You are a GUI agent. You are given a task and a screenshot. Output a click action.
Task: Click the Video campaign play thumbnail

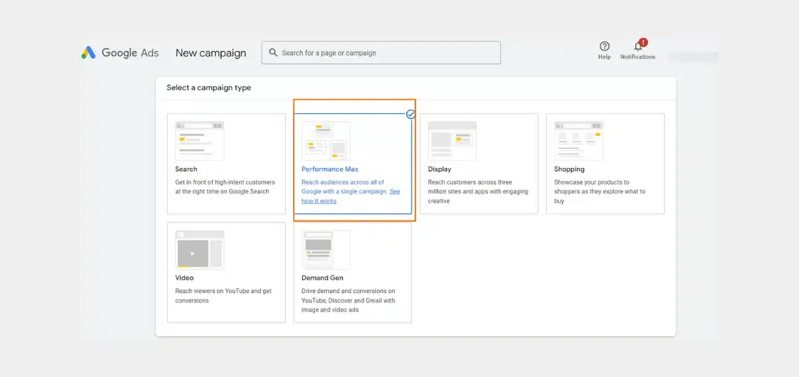pyautogui.click(x=200, y=250)
